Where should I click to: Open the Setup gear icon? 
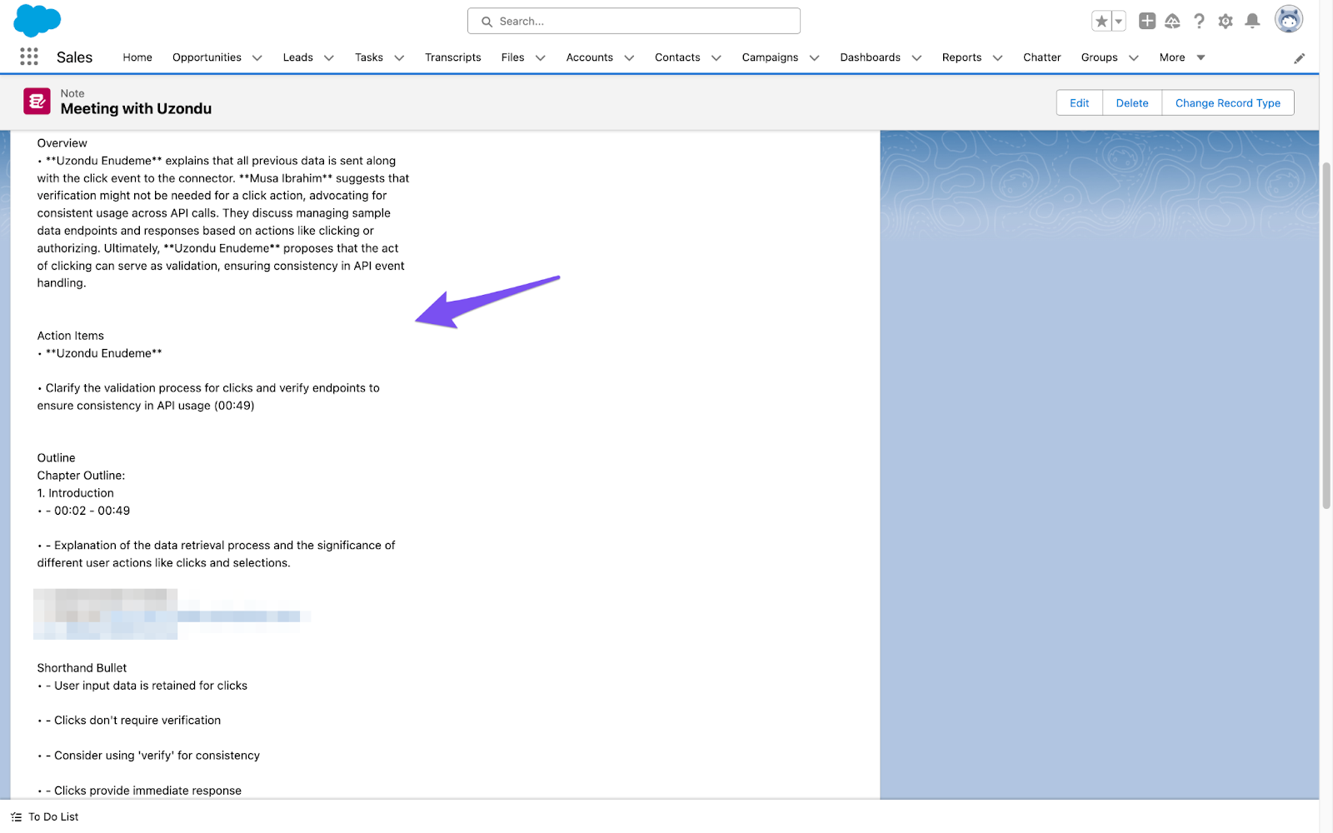pyautogui.click(x=1226, y=22)
